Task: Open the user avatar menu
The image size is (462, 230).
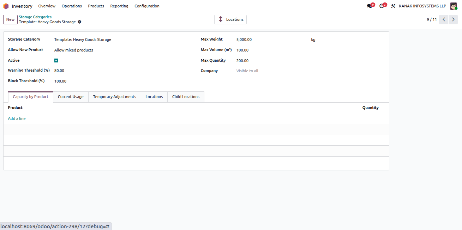Action: (454, 6)
